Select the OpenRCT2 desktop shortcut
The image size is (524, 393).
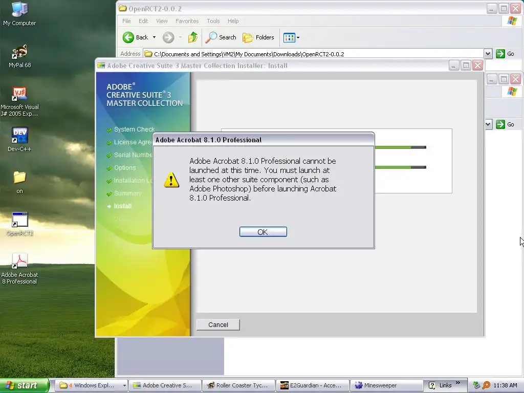19,224
